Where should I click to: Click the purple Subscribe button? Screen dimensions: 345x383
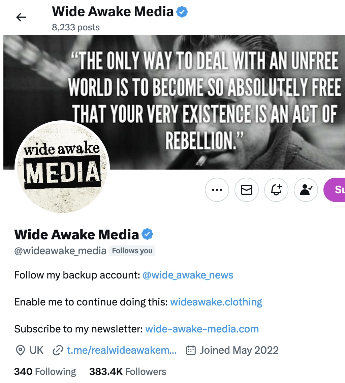coord(334,190)
